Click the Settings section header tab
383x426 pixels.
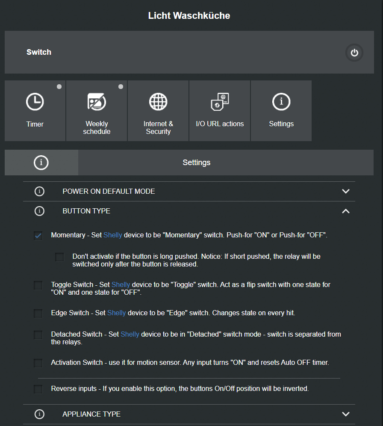coord(197,163)
